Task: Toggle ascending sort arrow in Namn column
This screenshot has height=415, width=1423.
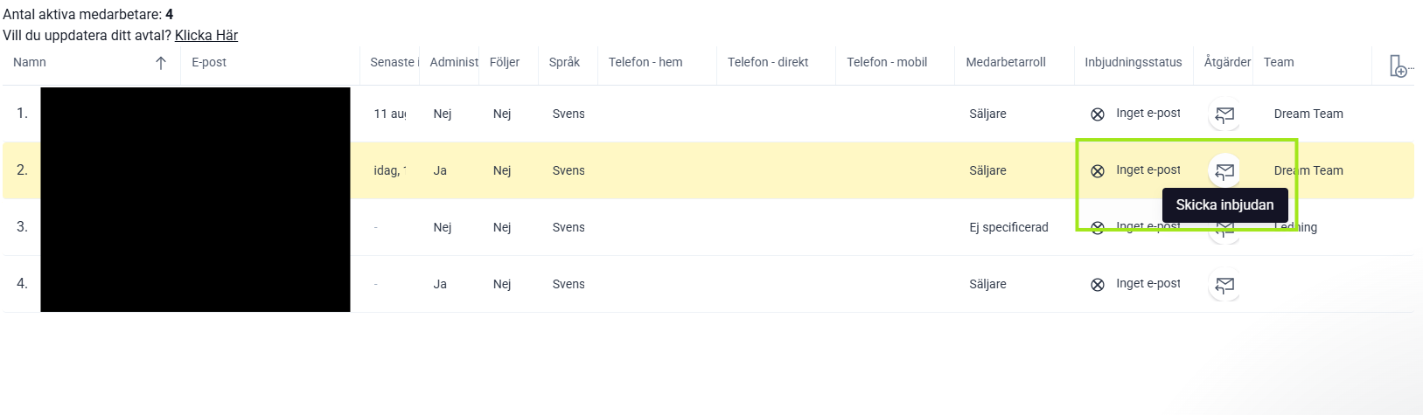Action: click(161, 63)
